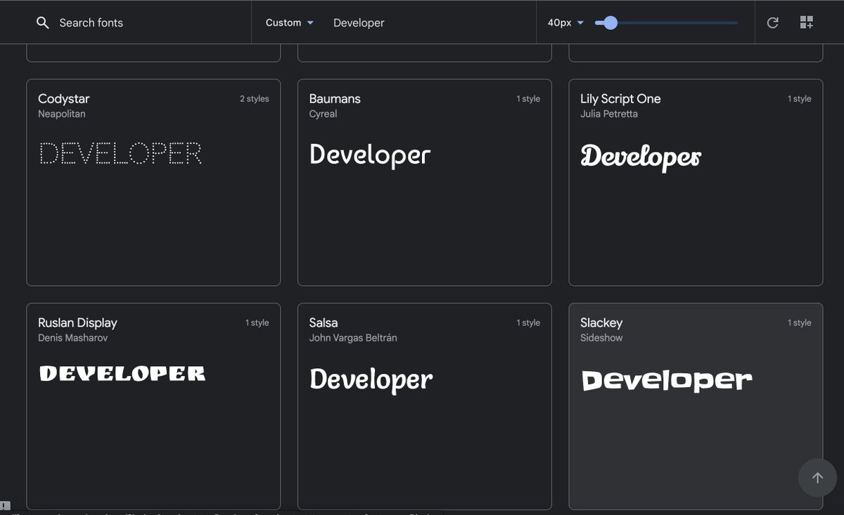Click the refresh preview icon in toolbar
Viewport: 844px width, 515px height.
[772, 22]
